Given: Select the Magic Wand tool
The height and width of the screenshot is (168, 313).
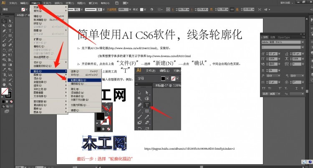Looking at the screenshot, I should pyautogui.click(x=4, y=26).
